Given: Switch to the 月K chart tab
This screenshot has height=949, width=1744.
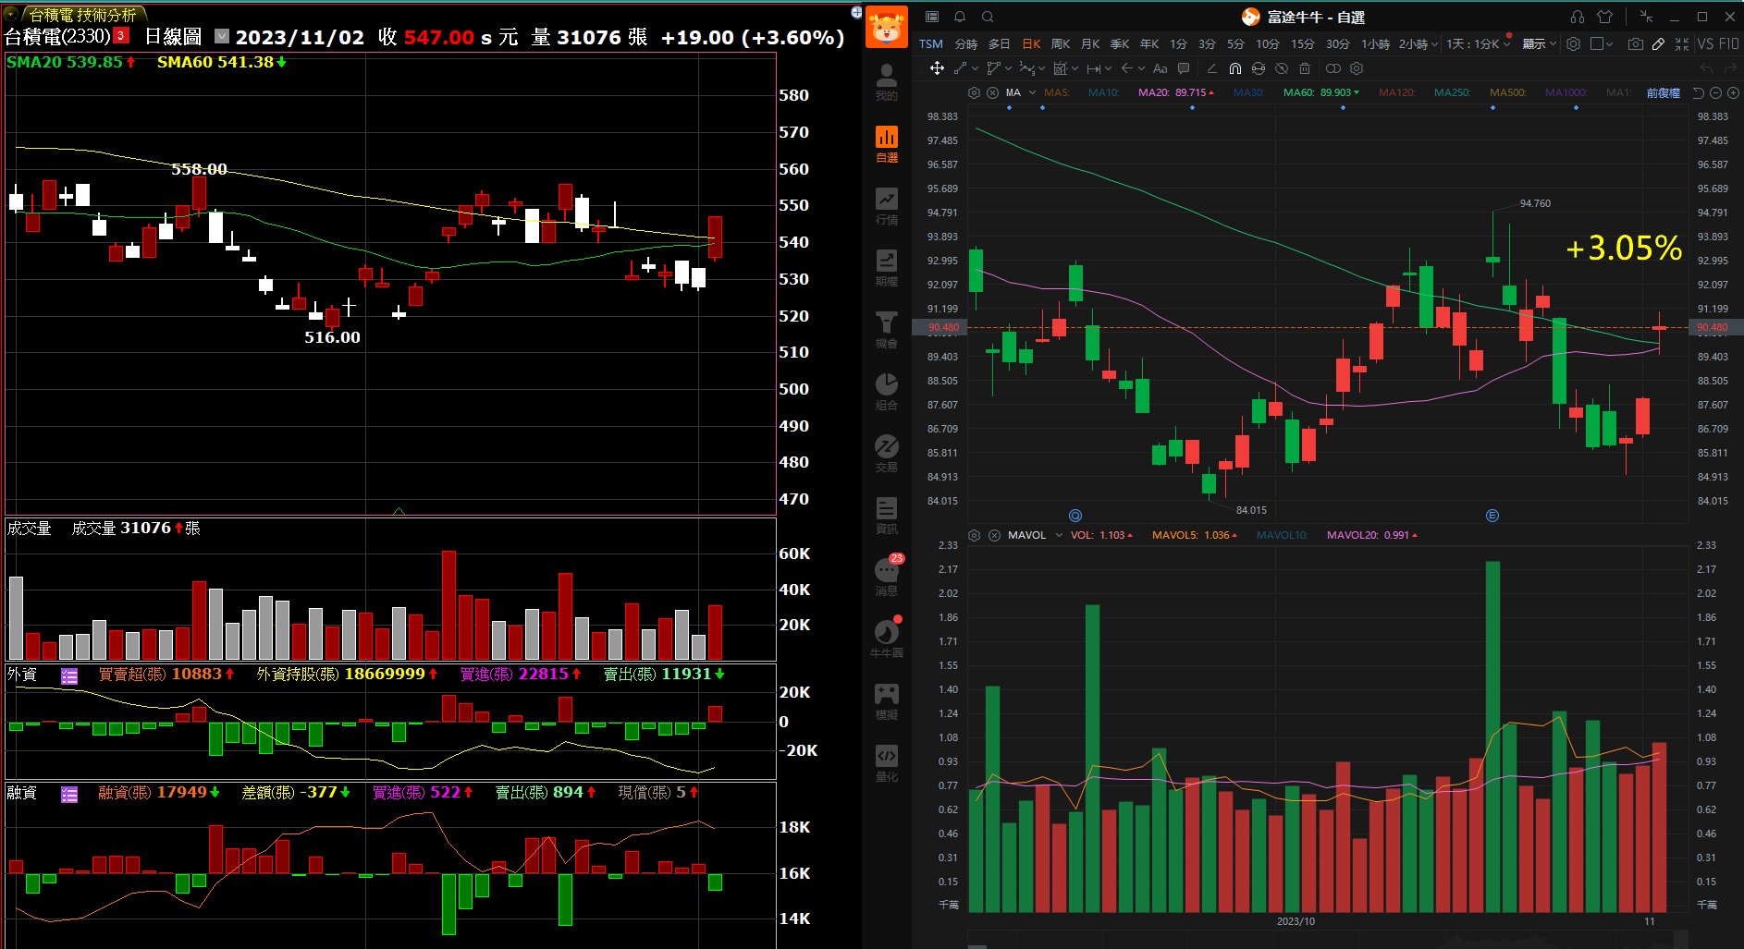Looking at the screenshot, I should point(1090,44).
